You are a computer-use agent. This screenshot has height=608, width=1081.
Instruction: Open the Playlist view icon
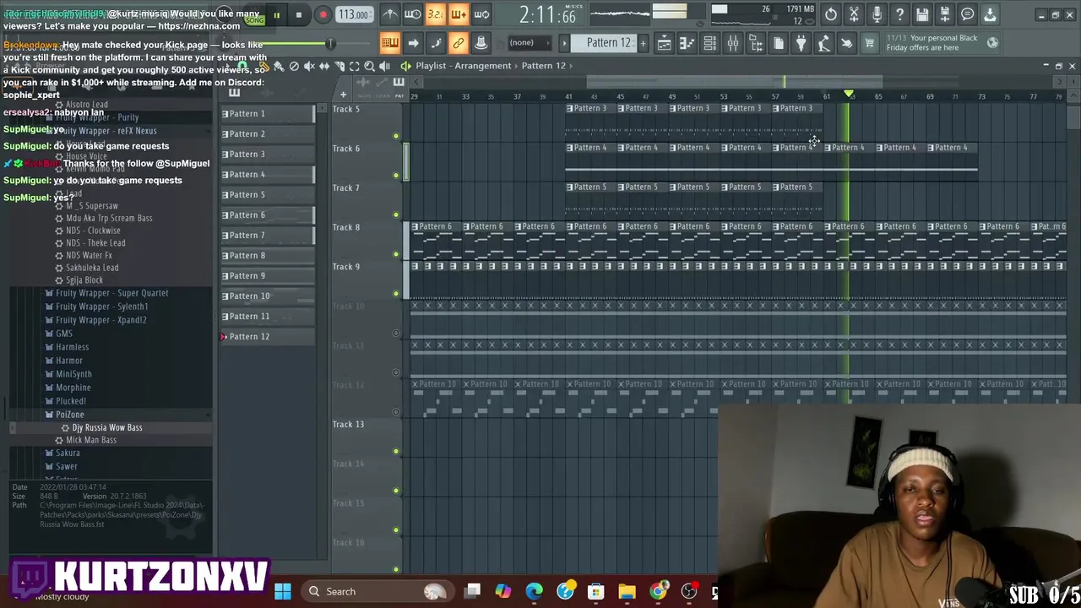665,43
